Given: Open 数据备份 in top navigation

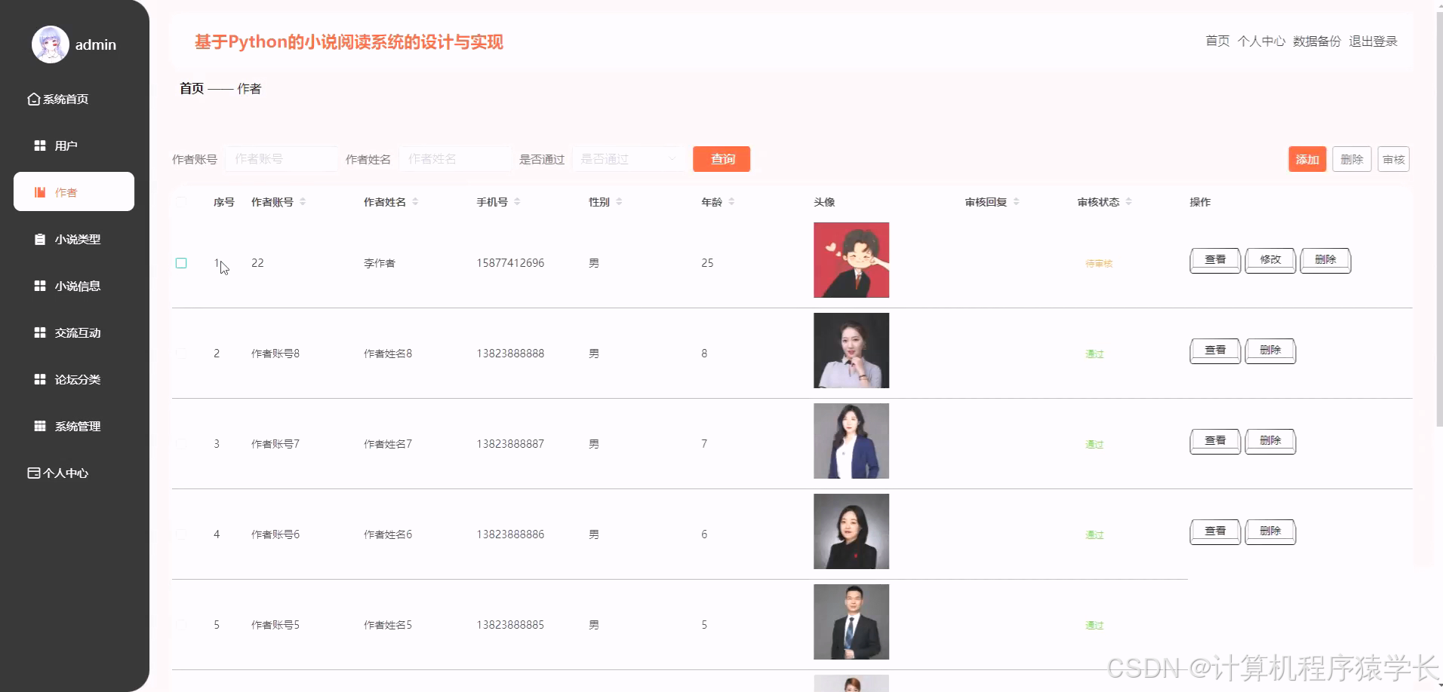Looking at the screenshot, I should pos(1317,41).
